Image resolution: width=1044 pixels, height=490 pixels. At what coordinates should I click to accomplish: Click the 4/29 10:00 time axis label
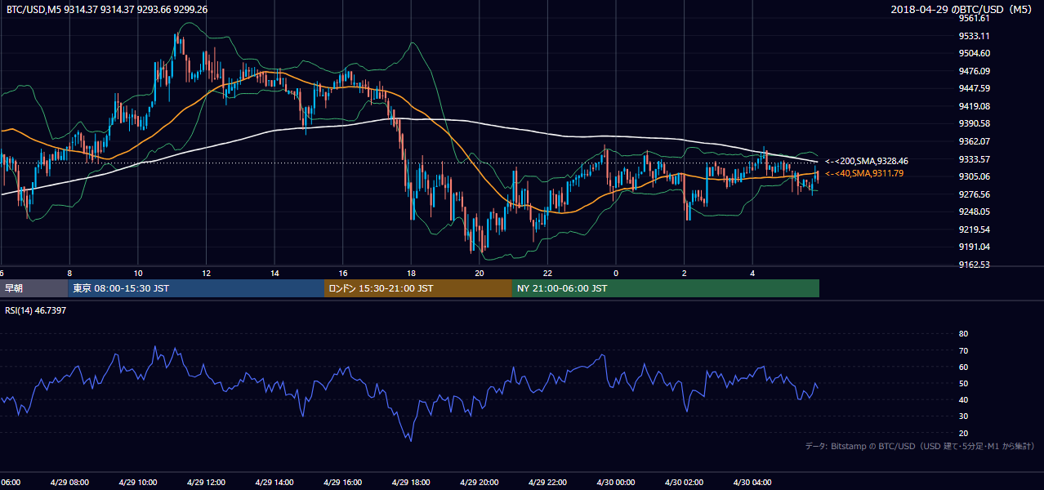tap(137, 482)
